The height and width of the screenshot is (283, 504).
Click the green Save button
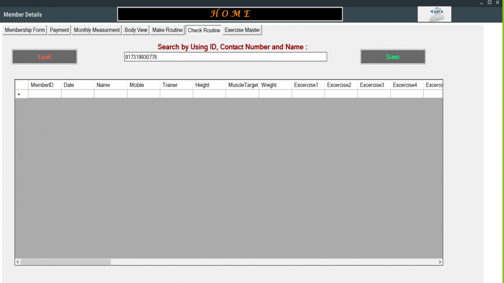point(393,57)
